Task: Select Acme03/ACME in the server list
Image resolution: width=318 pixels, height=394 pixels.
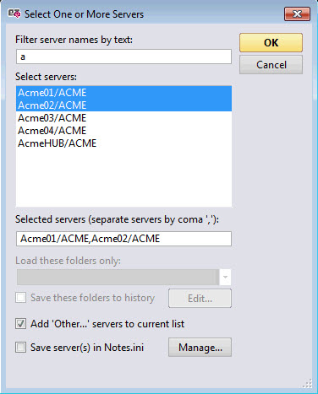Action: click(123, 118)
